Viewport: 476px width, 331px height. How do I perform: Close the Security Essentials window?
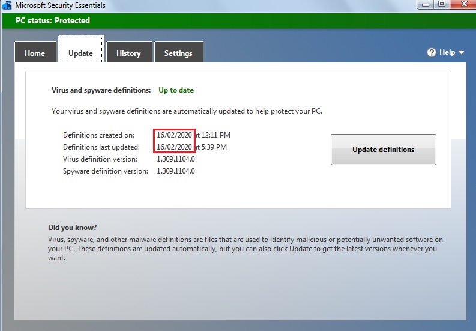(x=463, y=4)
